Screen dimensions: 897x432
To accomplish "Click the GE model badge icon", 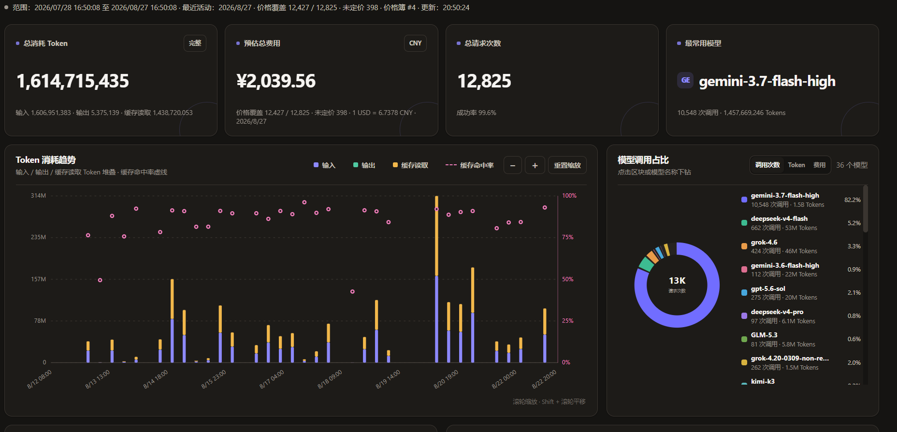I will pyautogui.click(x=685, y=80).
